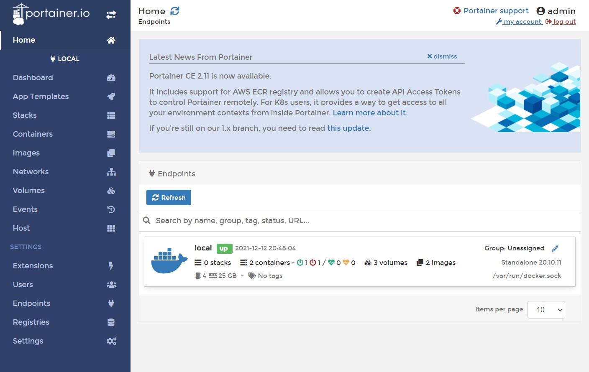The height and width of the screenshot is (372, 589).
Task: Open App Templates menu item
Action: (x=65, y=97)
